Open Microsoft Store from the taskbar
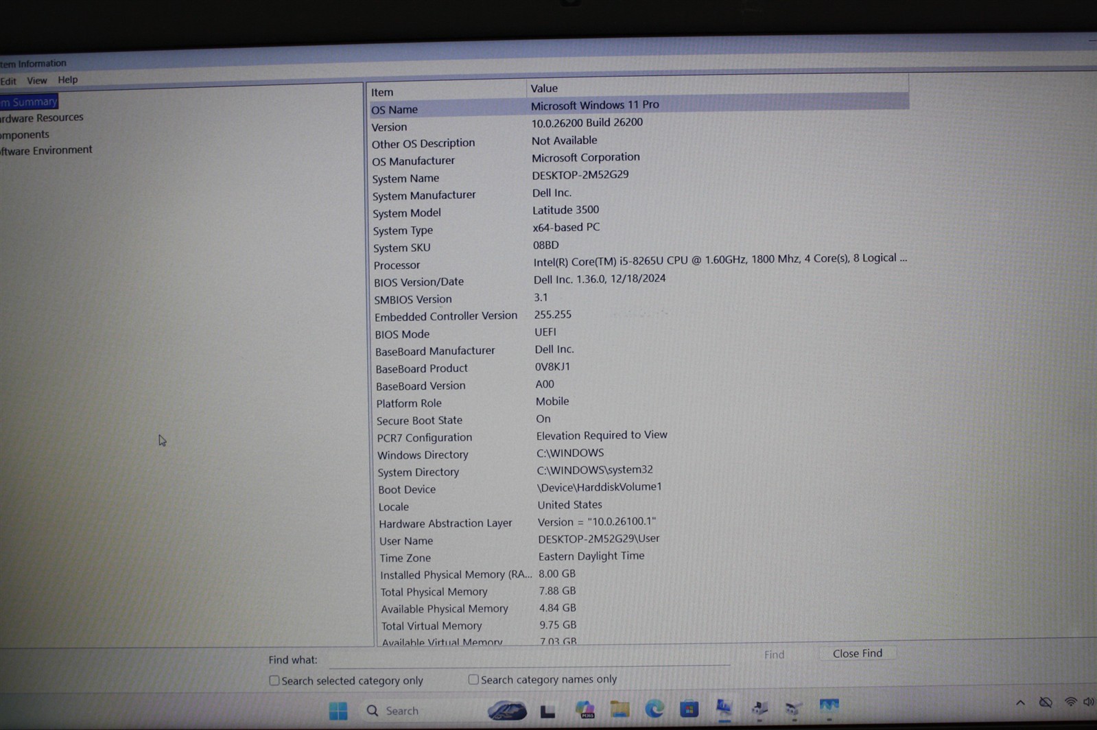Image resolution: width=1097 pixels, height=730 pixels. 689,709
